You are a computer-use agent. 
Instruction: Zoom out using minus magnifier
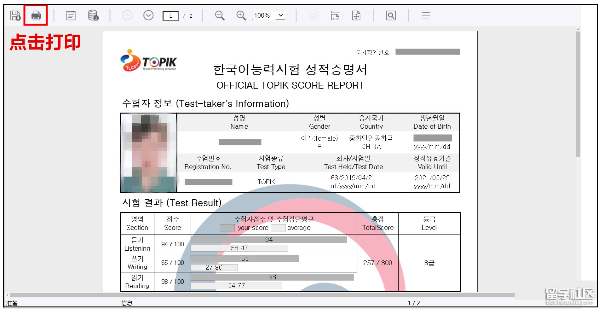click(220, 15)
